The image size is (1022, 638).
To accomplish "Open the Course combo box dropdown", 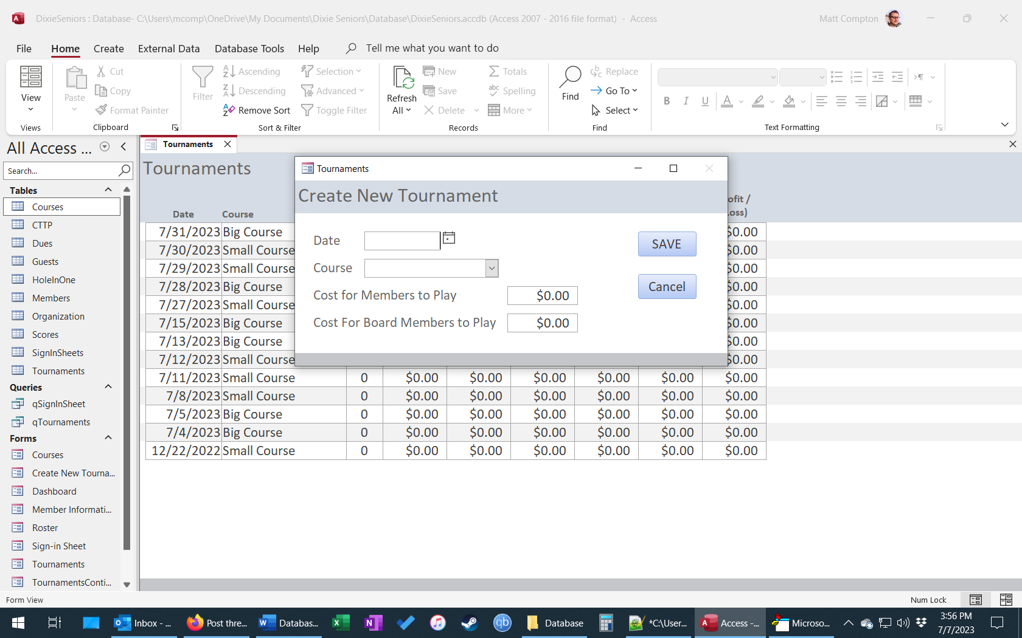I will 492,268.
